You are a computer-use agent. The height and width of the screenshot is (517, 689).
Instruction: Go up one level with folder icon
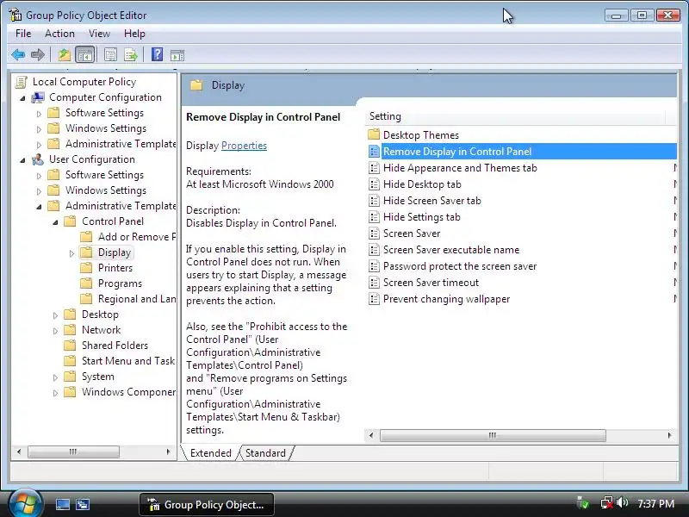64,55
